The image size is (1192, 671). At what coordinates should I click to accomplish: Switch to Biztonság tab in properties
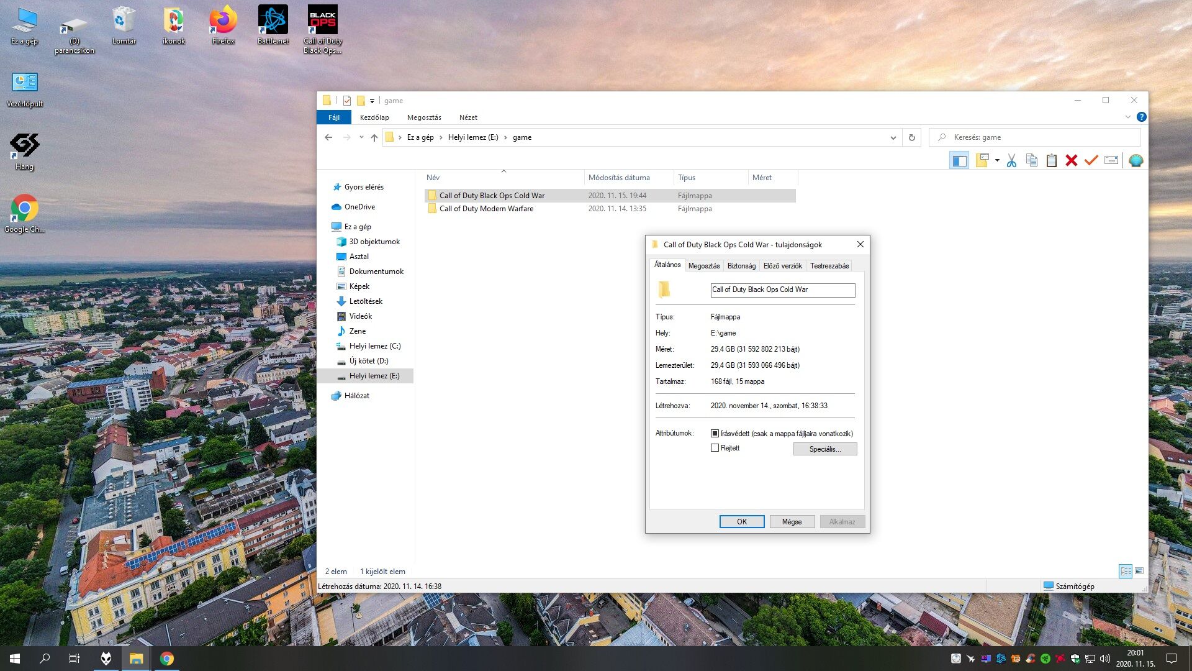click(741, 266)
